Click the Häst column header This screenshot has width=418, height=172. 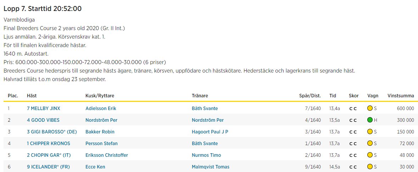click(32, 96)
